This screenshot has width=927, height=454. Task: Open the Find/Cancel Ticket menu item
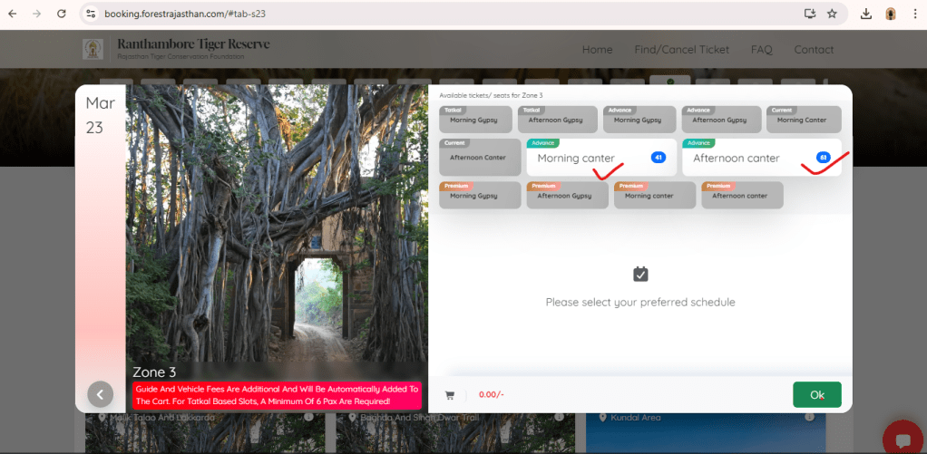681,50
